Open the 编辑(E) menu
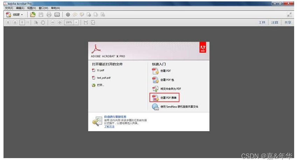298x163 pixels. 20,8
